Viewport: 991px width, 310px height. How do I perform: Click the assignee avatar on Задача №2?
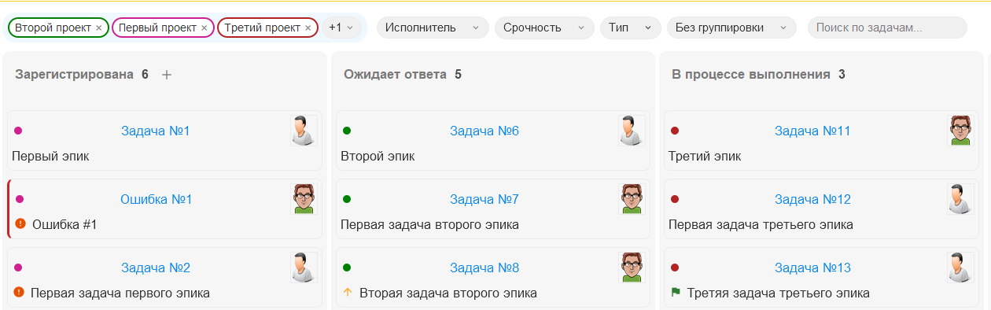304,268
